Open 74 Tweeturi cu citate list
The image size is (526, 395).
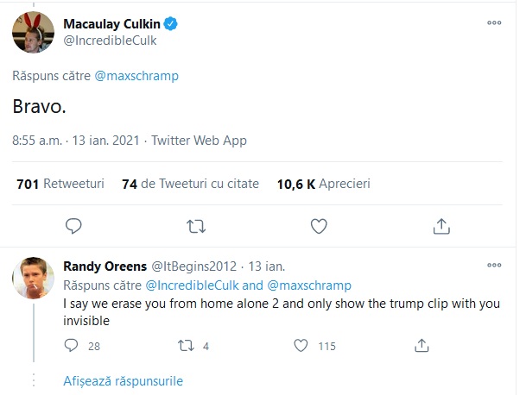(x=190, y=184)
